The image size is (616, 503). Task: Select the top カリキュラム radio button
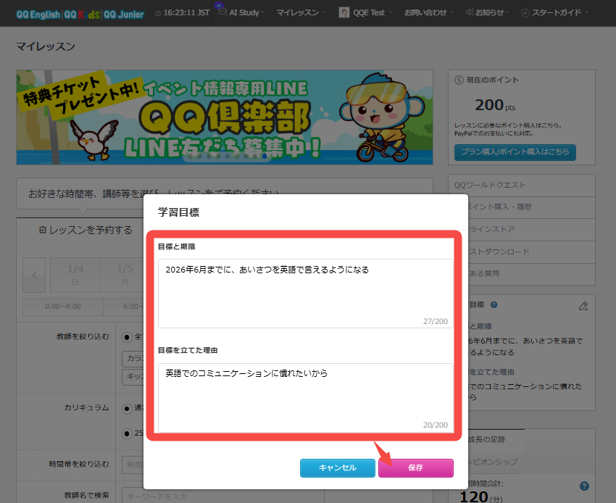click(127, 407)
